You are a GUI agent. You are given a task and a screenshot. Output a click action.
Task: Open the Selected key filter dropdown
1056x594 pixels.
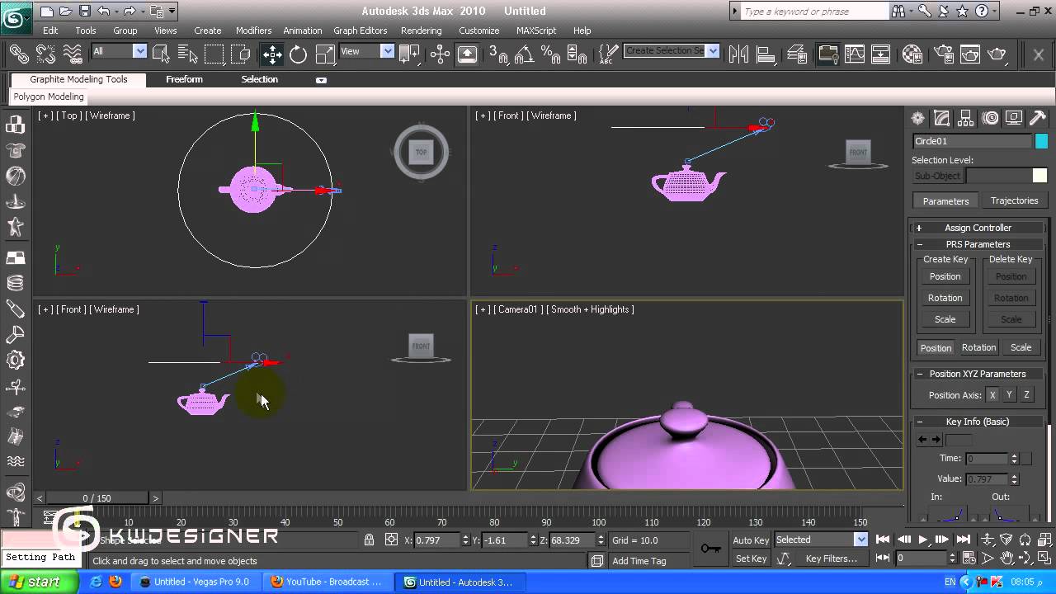pos(821,540)
